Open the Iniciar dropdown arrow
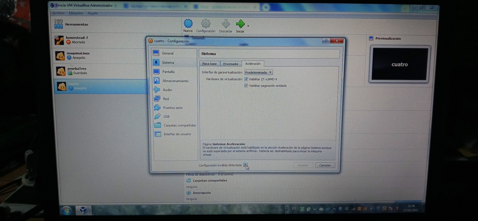The height and width of the screenshot is (221, 478). pyautogui.click(x=248, y=26)
